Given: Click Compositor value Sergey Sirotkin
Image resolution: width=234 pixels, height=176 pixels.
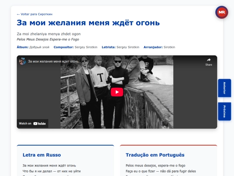Looking at the screenshot, I should 86,47.
